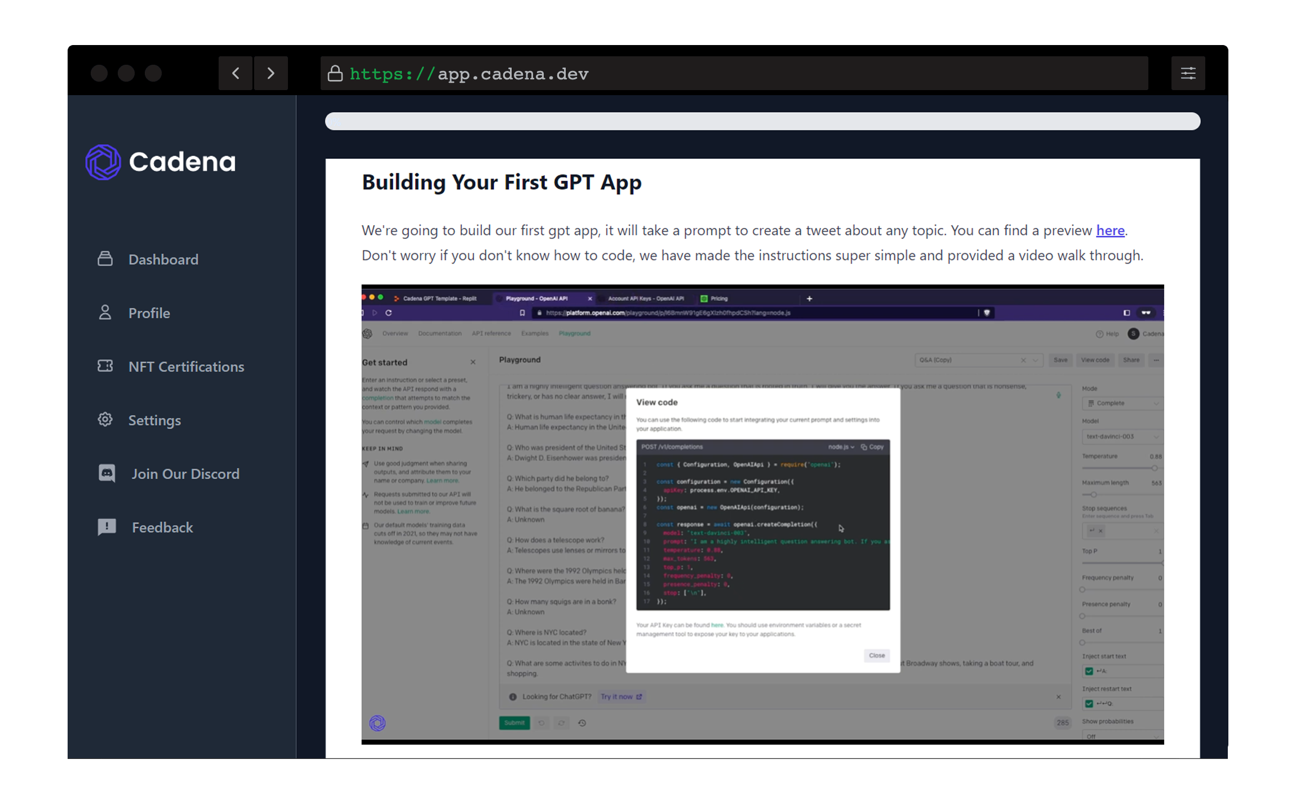Click the Close button in the View code dialog

pos(877,655)
